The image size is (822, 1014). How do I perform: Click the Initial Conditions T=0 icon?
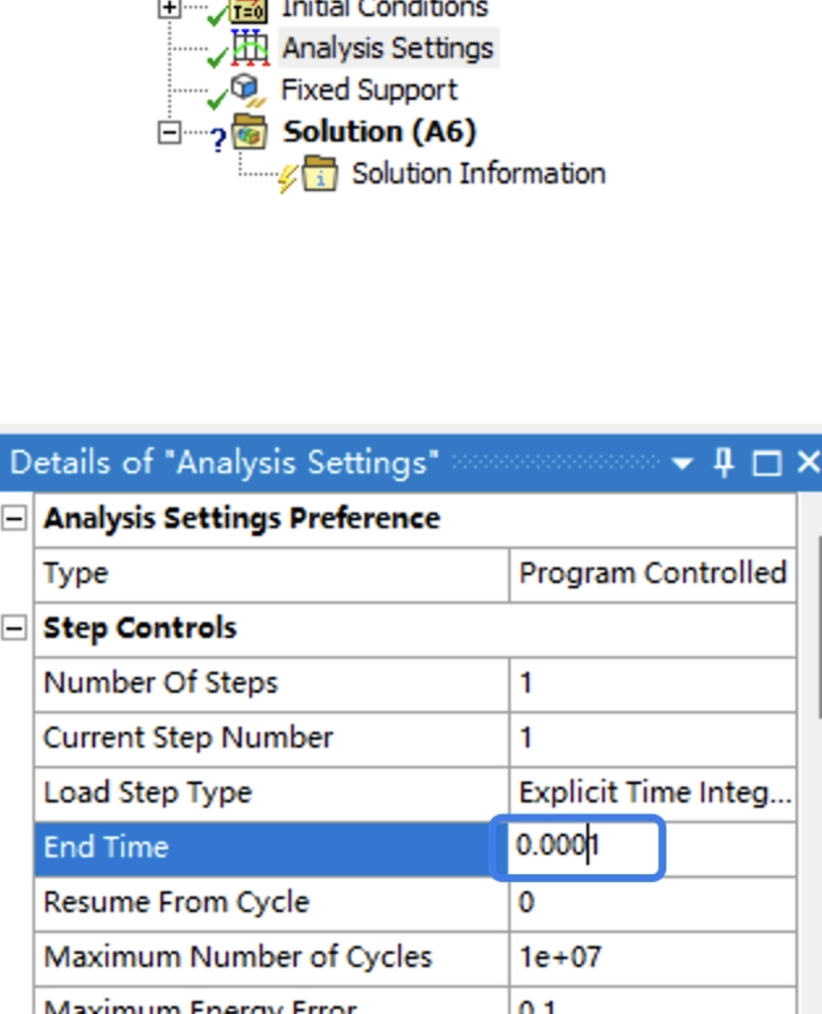pyautogui.click(x=249, y=10)
